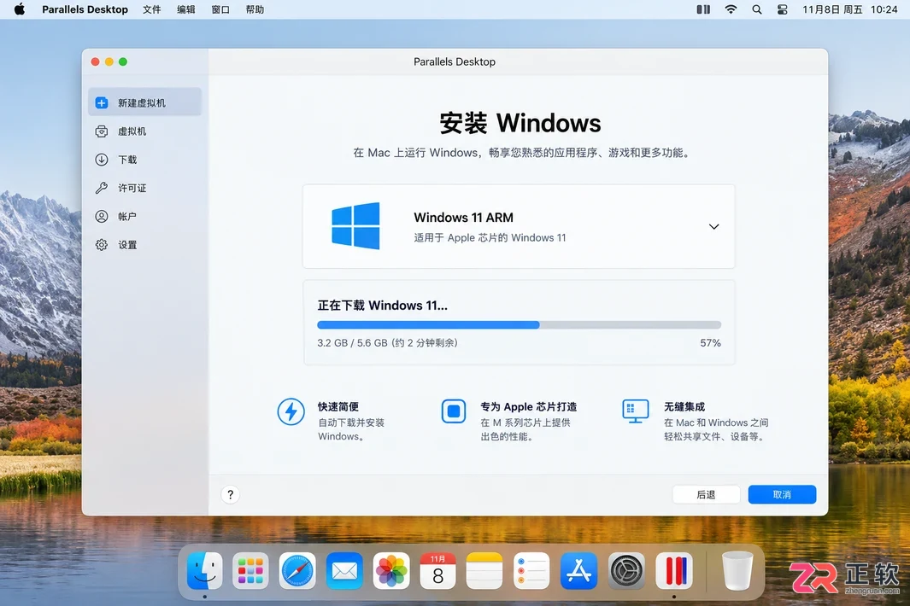Open Reminders from the Dock

click(531, 571)
